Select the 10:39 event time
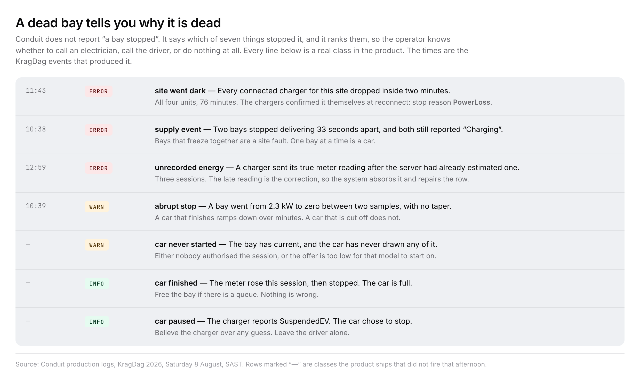 tap(36, 206)
